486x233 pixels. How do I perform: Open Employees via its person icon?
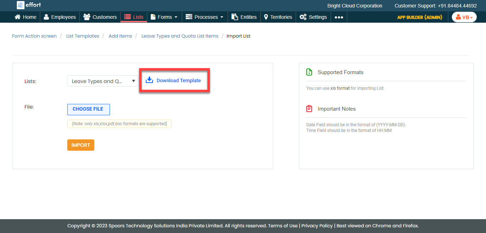tap(46, 17)
